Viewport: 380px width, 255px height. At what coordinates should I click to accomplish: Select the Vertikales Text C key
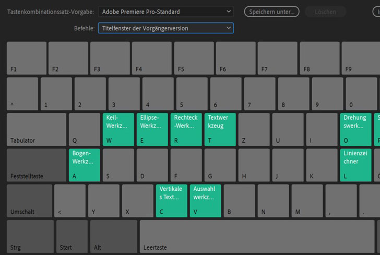coord(171,200)
